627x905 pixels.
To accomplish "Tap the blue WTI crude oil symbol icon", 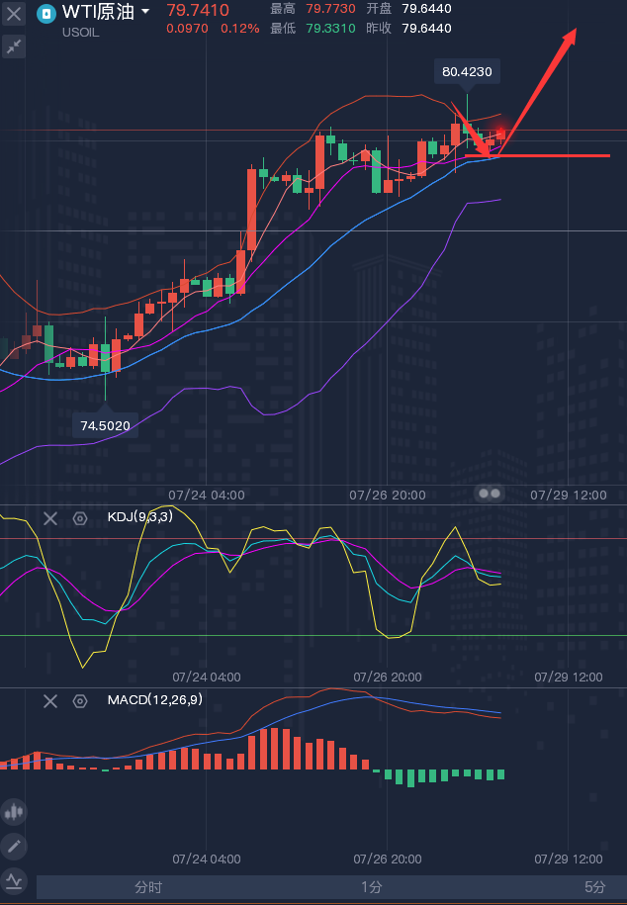I will (x=46, y=13).
